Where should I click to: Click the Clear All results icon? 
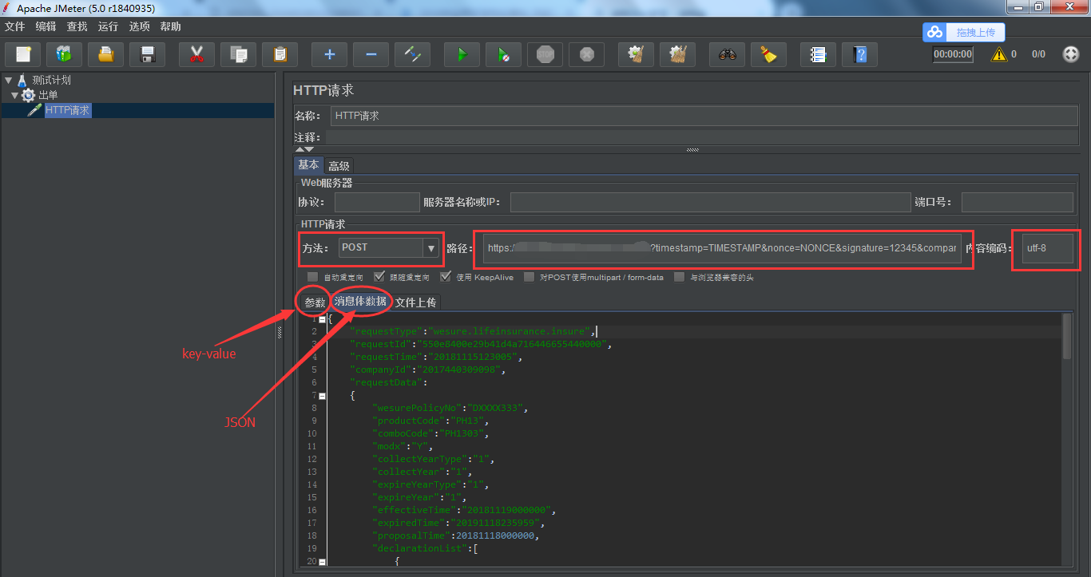(677, 54)
